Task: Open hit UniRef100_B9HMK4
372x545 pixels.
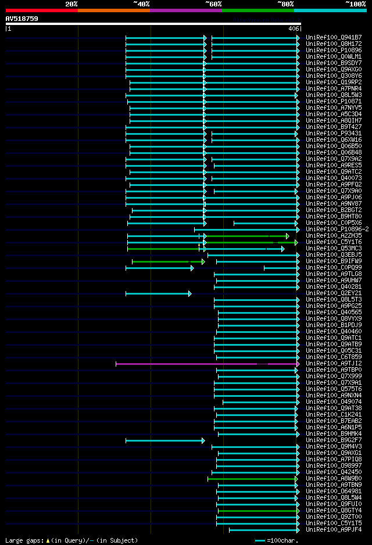Action: tap(334, 434)
